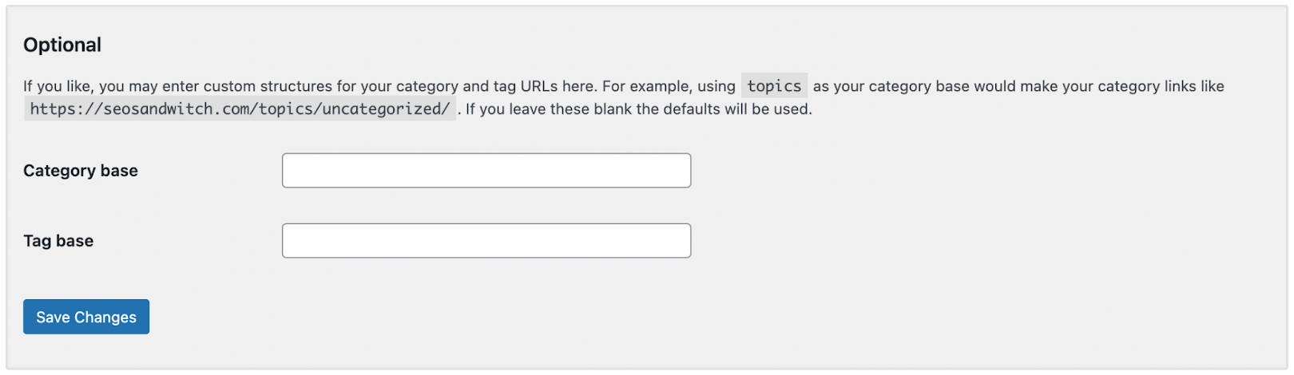Click the word 'base' in Tag base label
Viewport: 1294px width, 375px height.
pos(75,241)
